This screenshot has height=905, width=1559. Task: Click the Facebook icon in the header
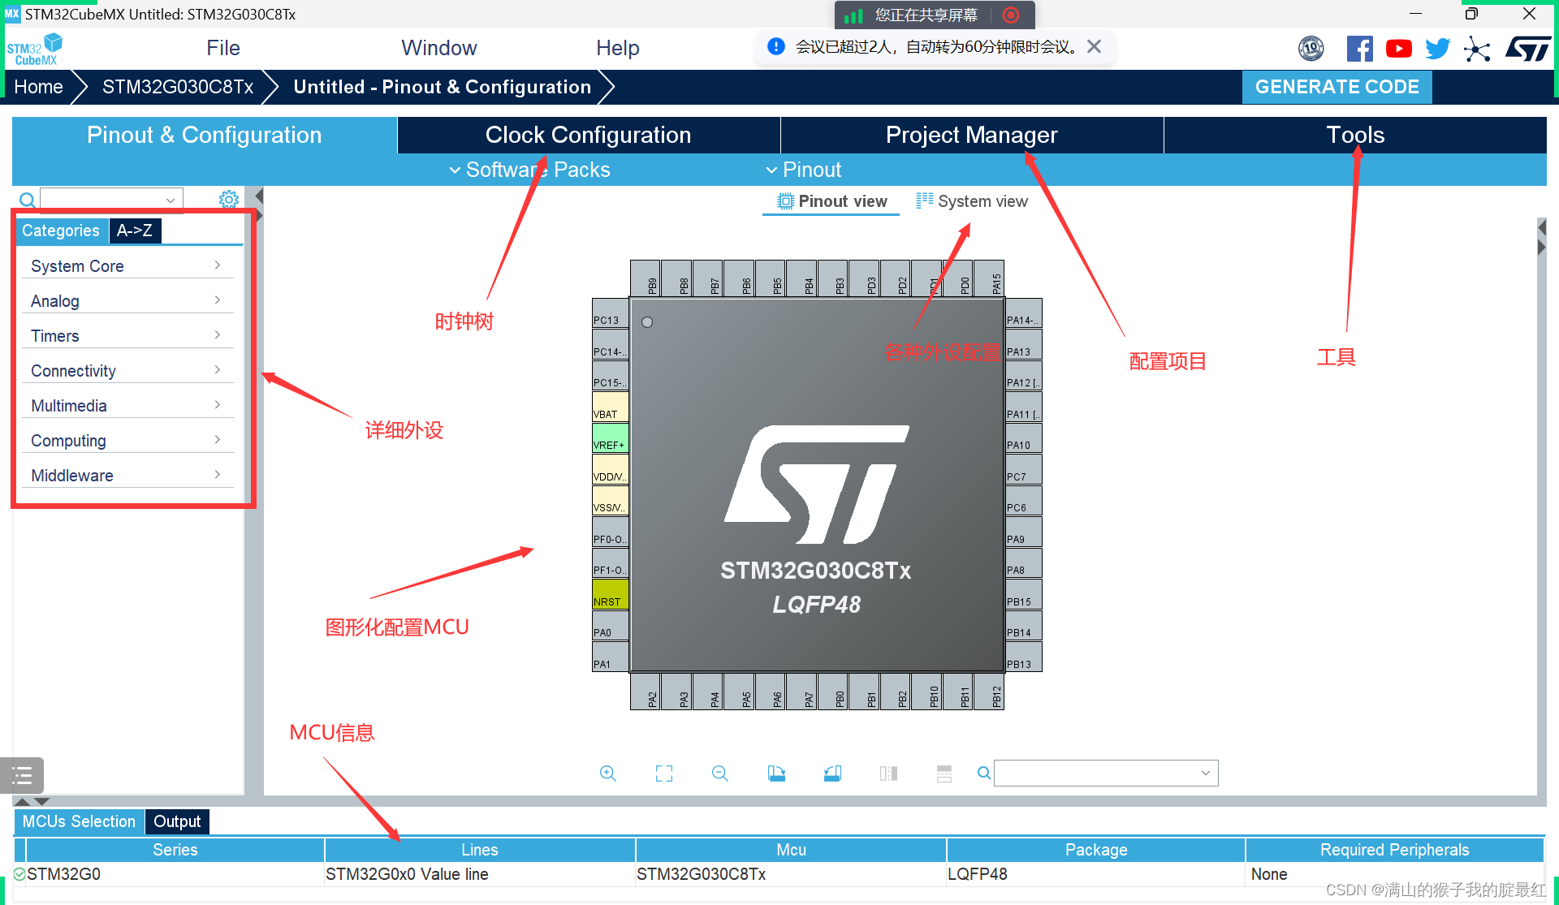(x=1359, y=49)
